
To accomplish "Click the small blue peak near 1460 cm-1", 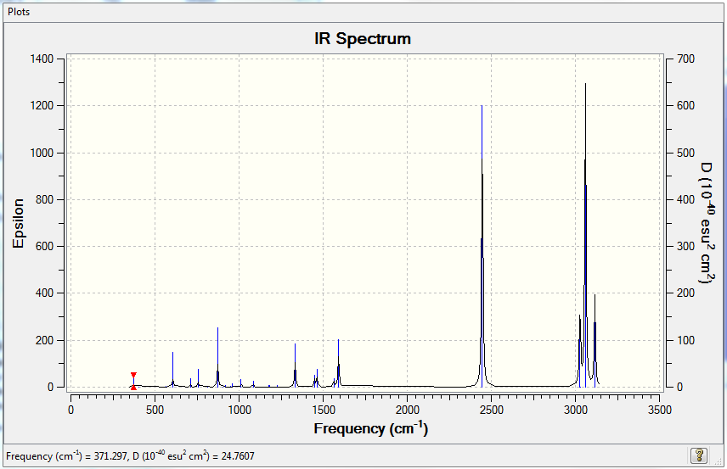I will (317, 377).
